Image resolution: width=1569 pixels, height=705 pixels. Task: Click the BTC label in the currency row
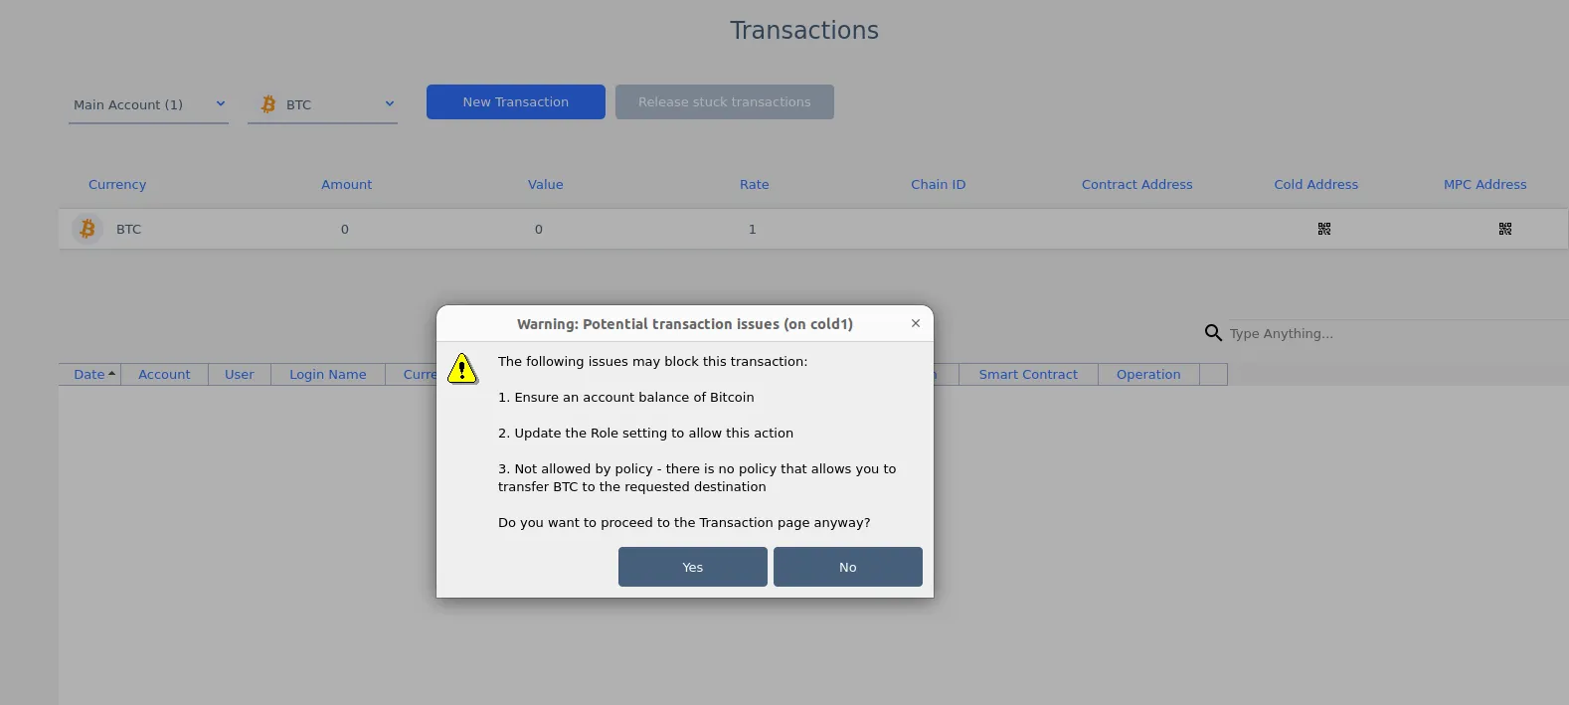pos(129,229)
